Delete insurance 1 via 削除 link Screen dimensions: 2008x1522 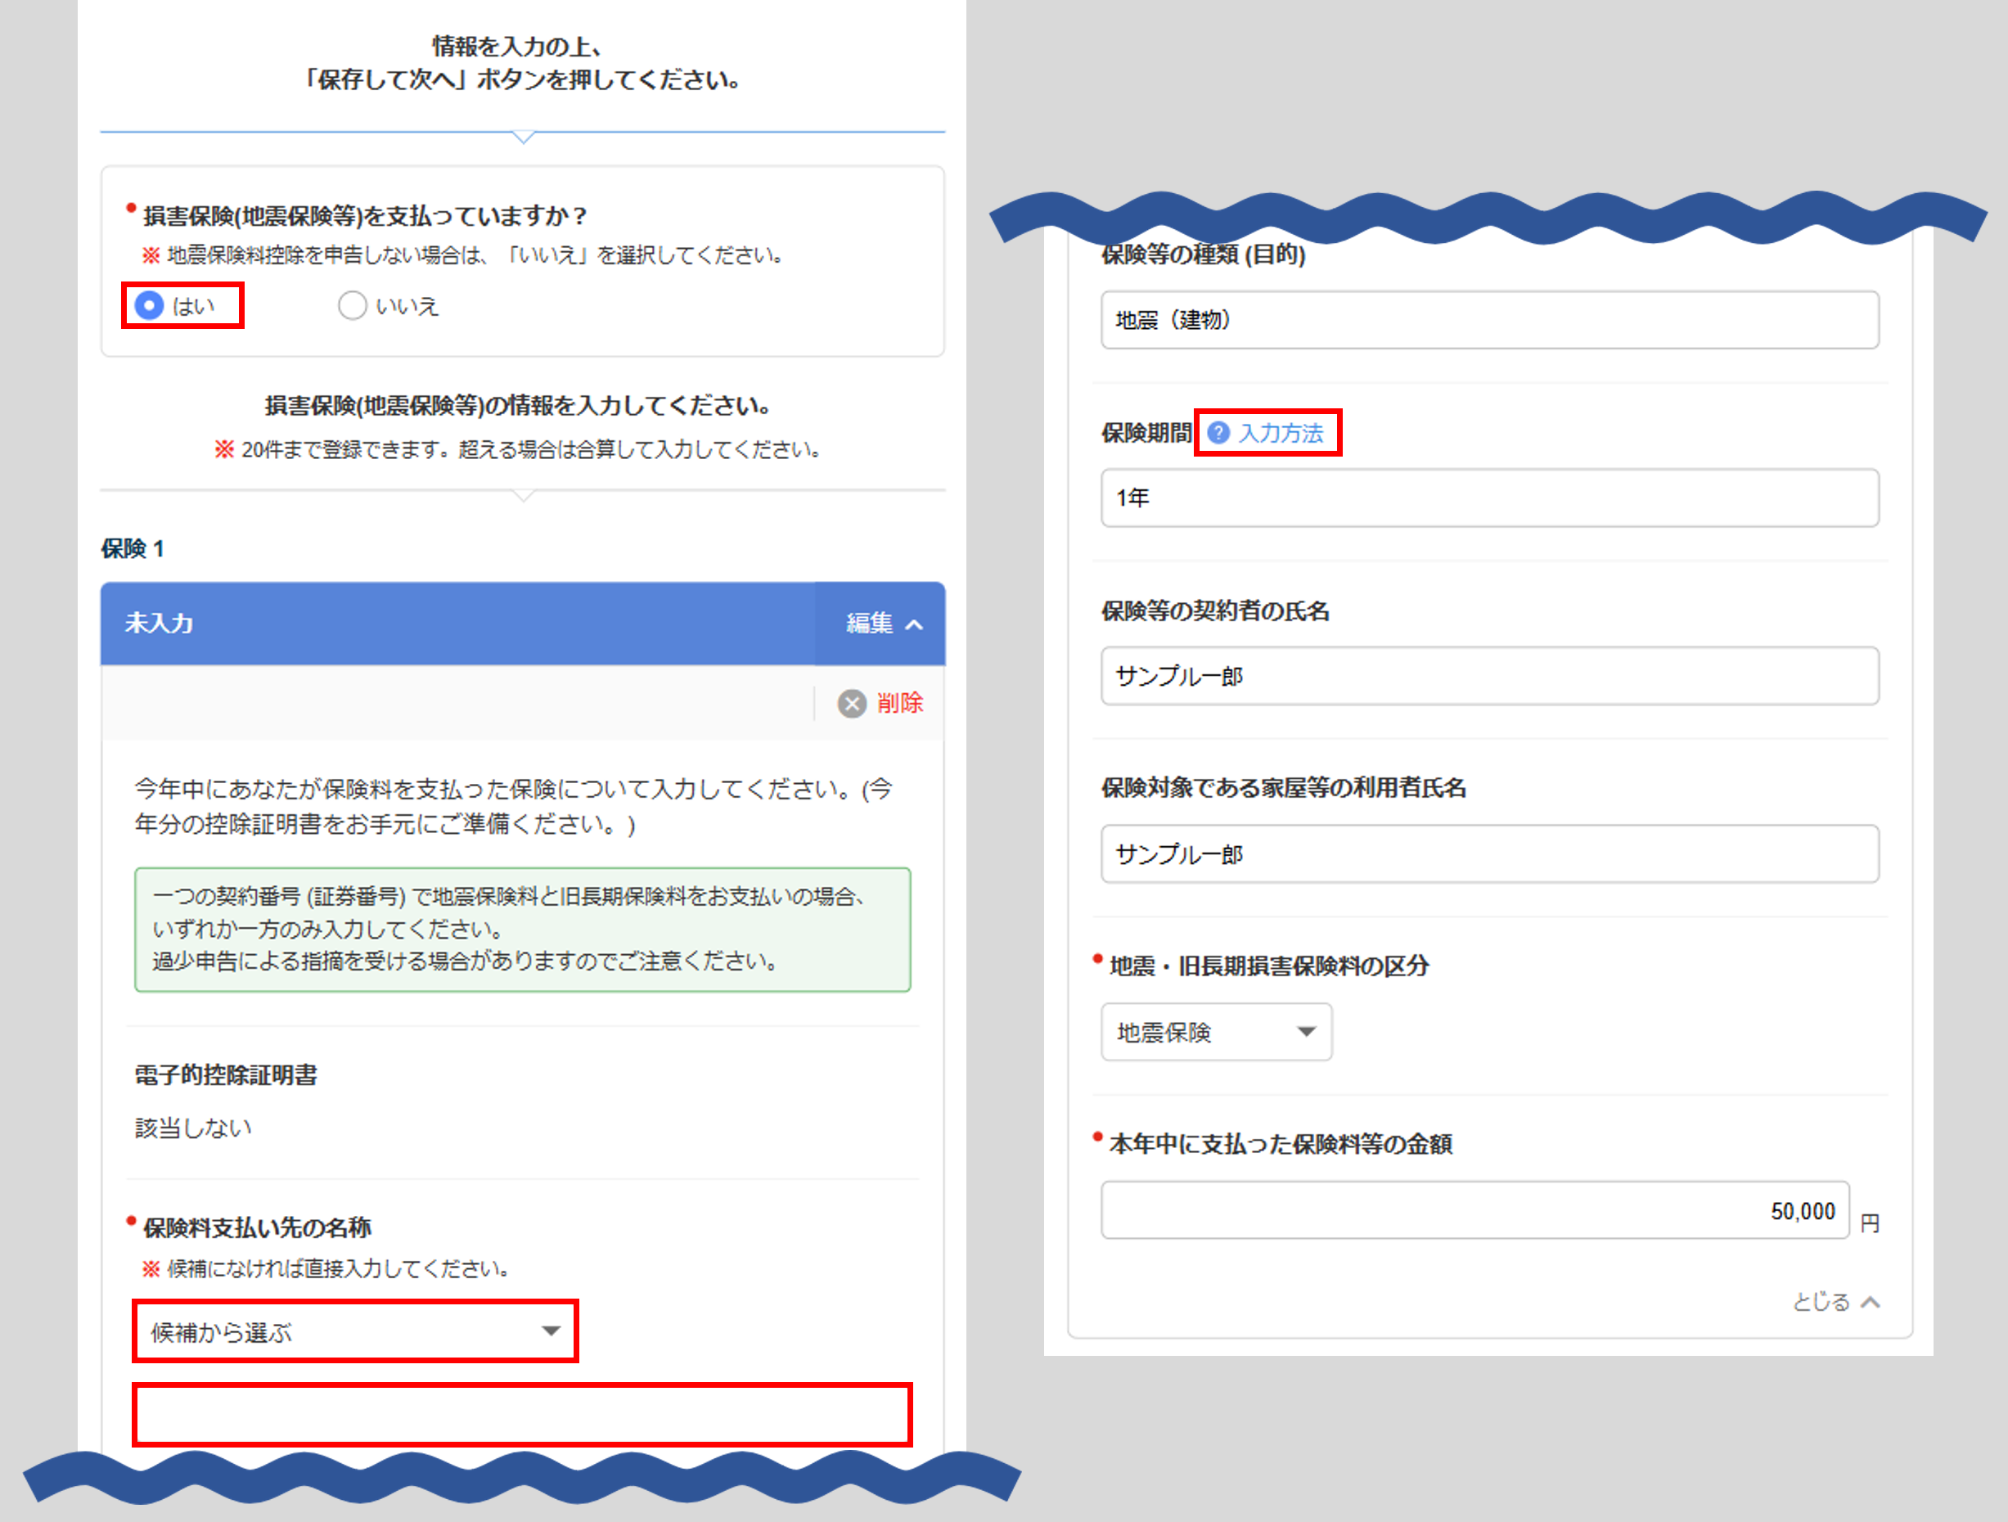click(x=899, y=704)
